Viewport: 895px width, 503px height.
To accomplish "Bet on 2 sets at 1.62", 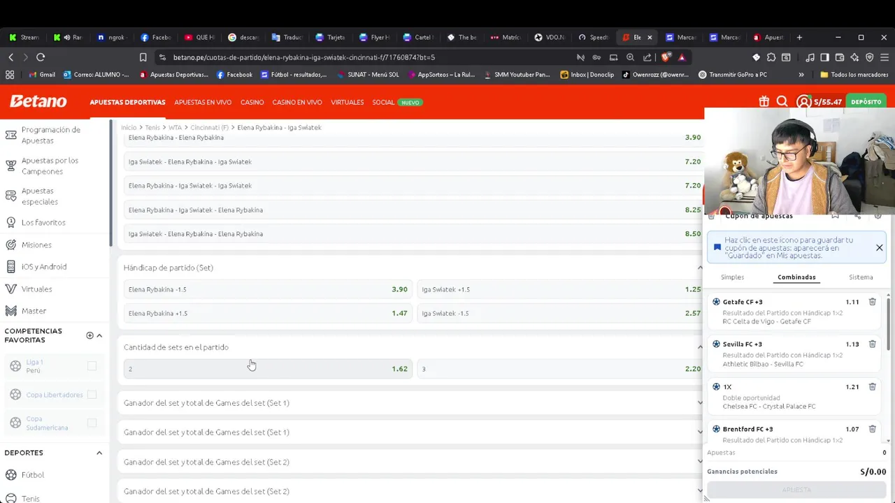I will 268,369.
